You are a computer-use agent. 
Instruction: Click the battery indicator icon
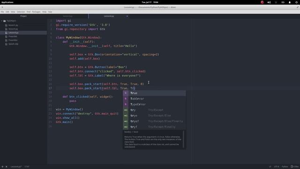pyautogui.click(x=283, y=2)
